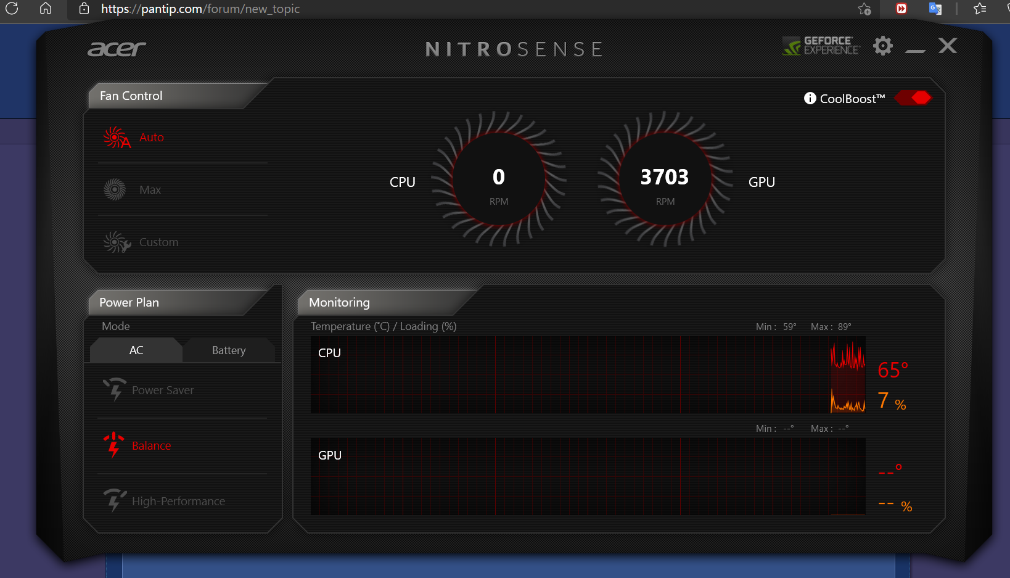
Task: Select the Auto fan mode icon
Action: click(117, 138)
